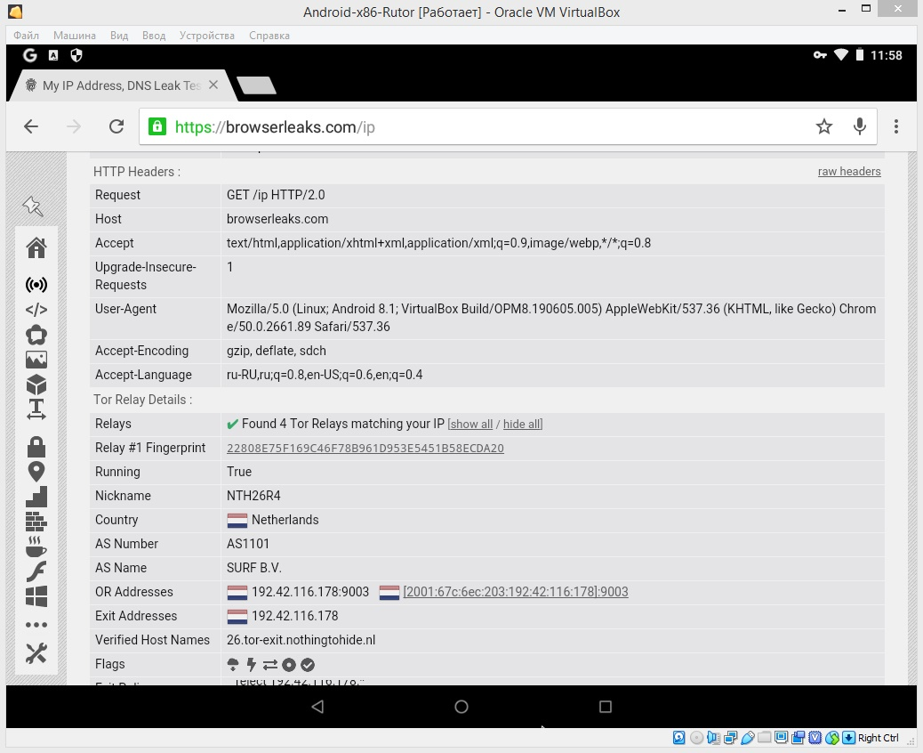Open Chrome three-dot overflow menu

point(896,126)
